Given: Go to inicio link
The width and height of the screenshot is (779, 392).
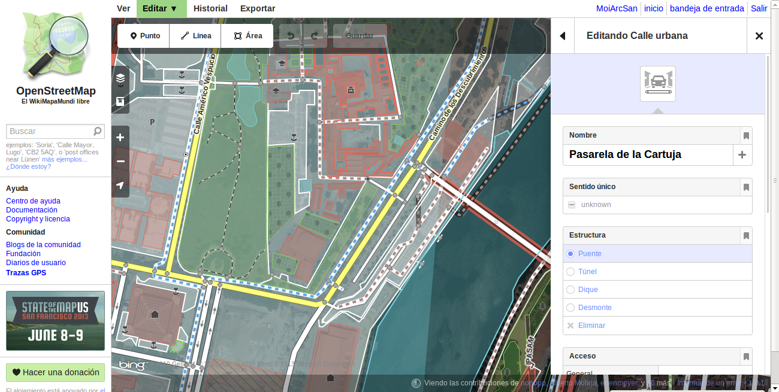Looking at the screenshot, I should pos(654,8).
